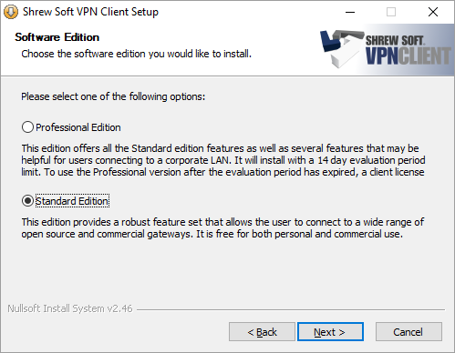
Task: Minimize the setup window
Action: [x=350, y=12]
